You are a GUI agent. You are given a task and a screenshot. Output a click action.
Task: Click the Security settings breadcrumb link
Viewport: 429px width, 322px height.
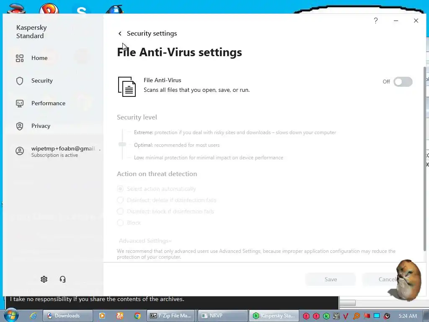coord(152,34)
